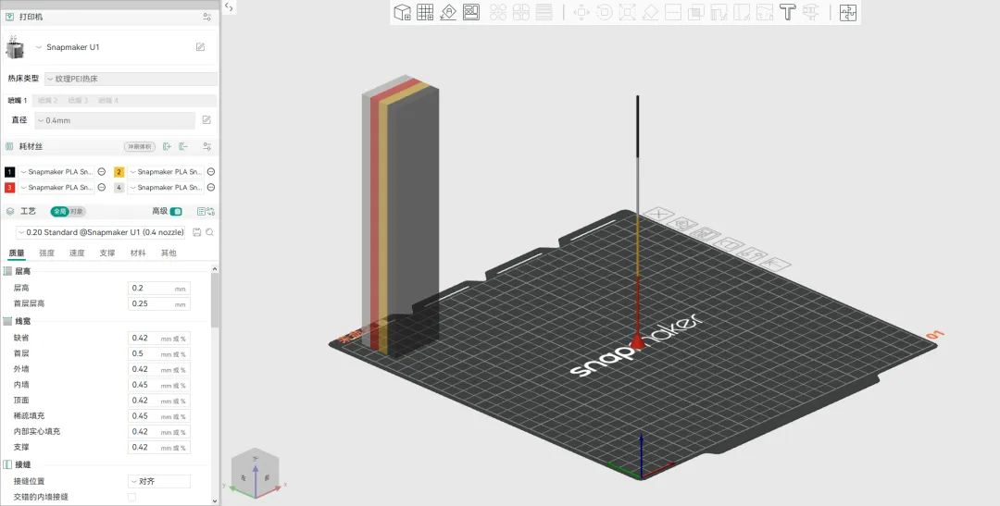Click the Add model cube icon
The height and width of the screenshot is (506, 1000).
[402, 12]
